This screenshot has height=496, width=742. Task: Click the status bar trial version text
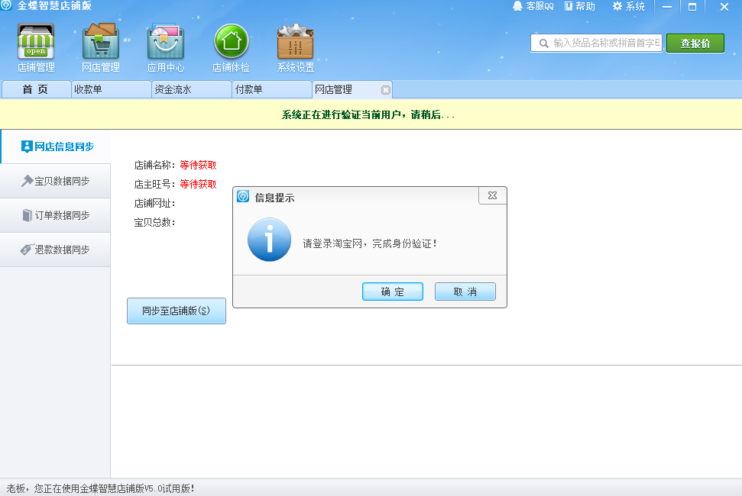click(x=100, y=488)
